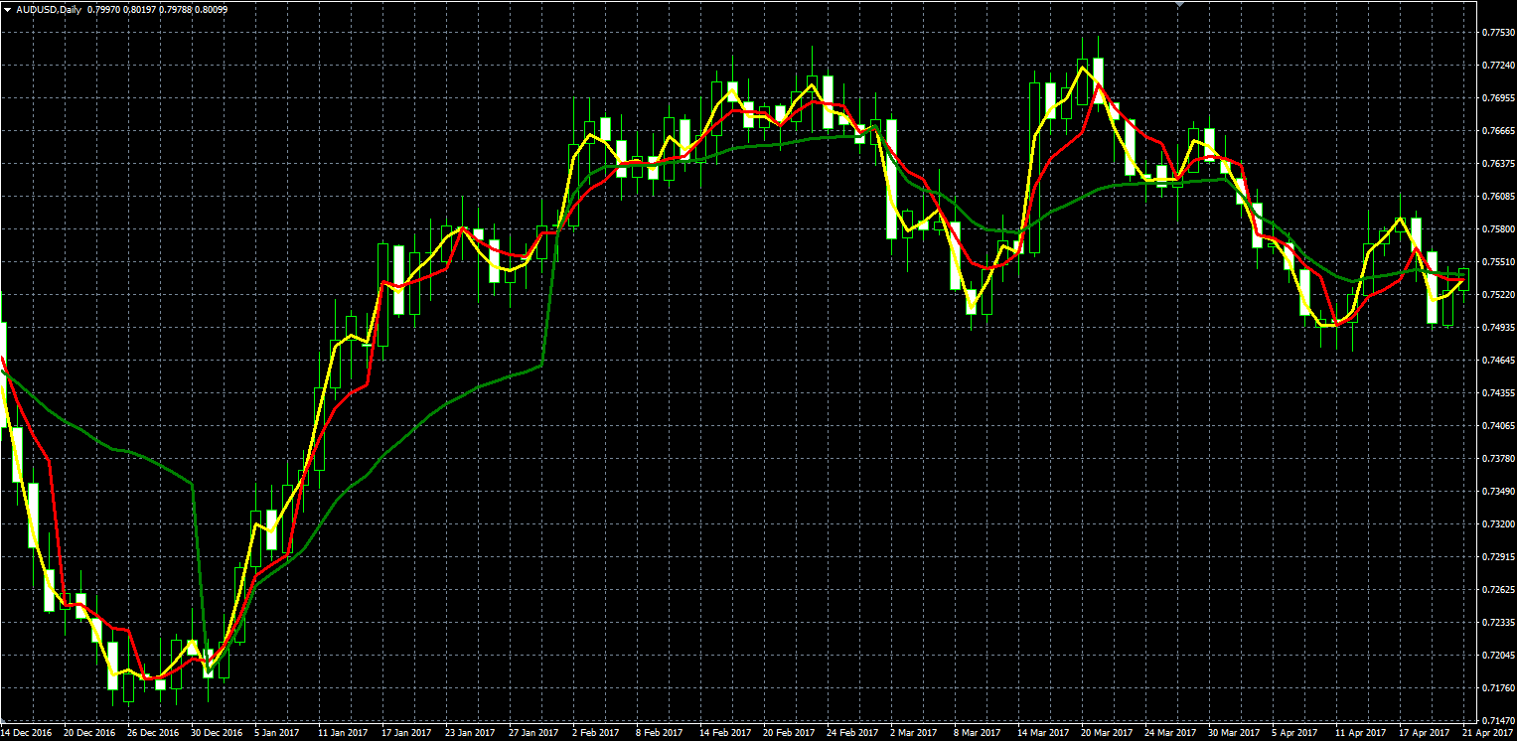The image size is (1517, 741).
Task: Click the 14 Mar 2017 date label
Action: (x=1043, y=733)
